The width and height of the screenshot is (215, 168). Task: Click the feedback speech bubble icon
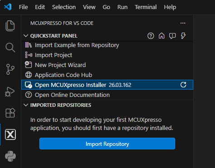point(172,36)
